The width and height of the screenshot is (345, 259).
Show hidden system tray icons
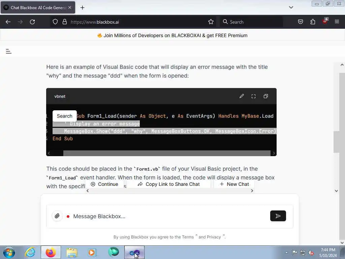286,253
